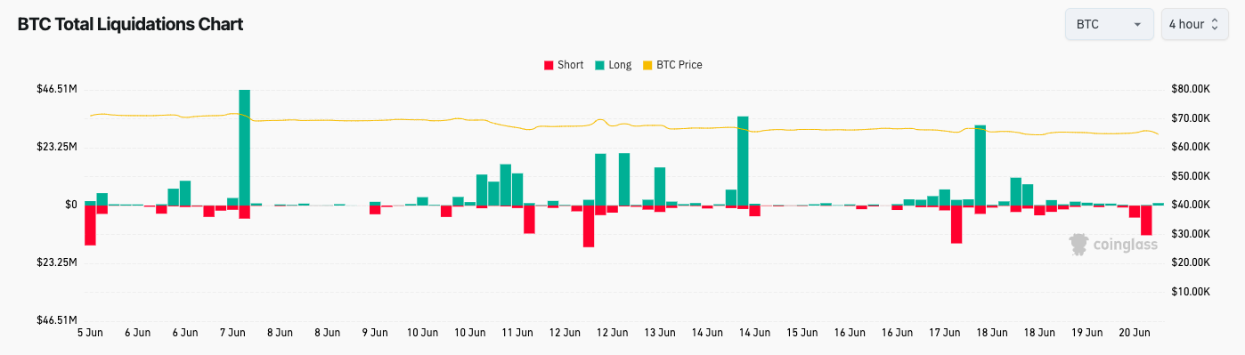Click the yellow BTC Price legend swatch

(647, 65)
